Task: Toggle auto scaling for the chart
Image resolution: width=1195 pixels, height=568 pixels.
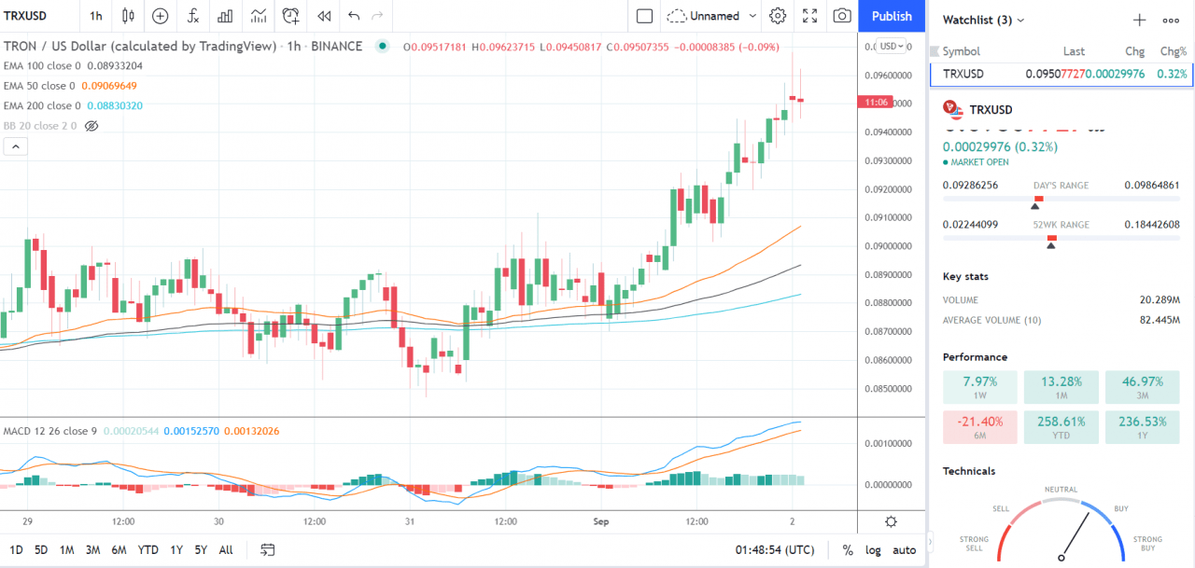Action: pos(904,549)
